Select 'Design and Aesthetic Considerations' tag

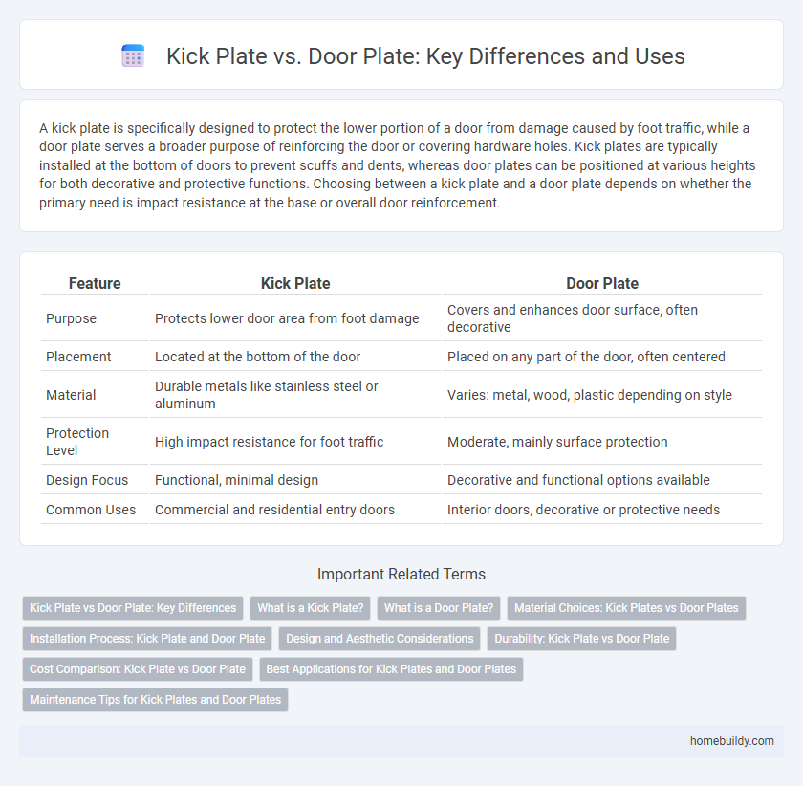pos(379,639)
